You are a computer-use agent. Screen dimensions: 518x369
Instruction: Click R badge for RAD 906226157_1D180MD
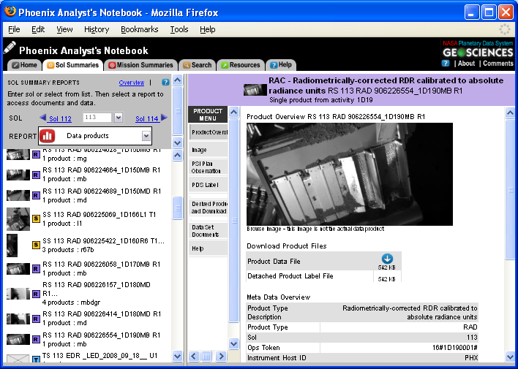(x=36, y=294)
